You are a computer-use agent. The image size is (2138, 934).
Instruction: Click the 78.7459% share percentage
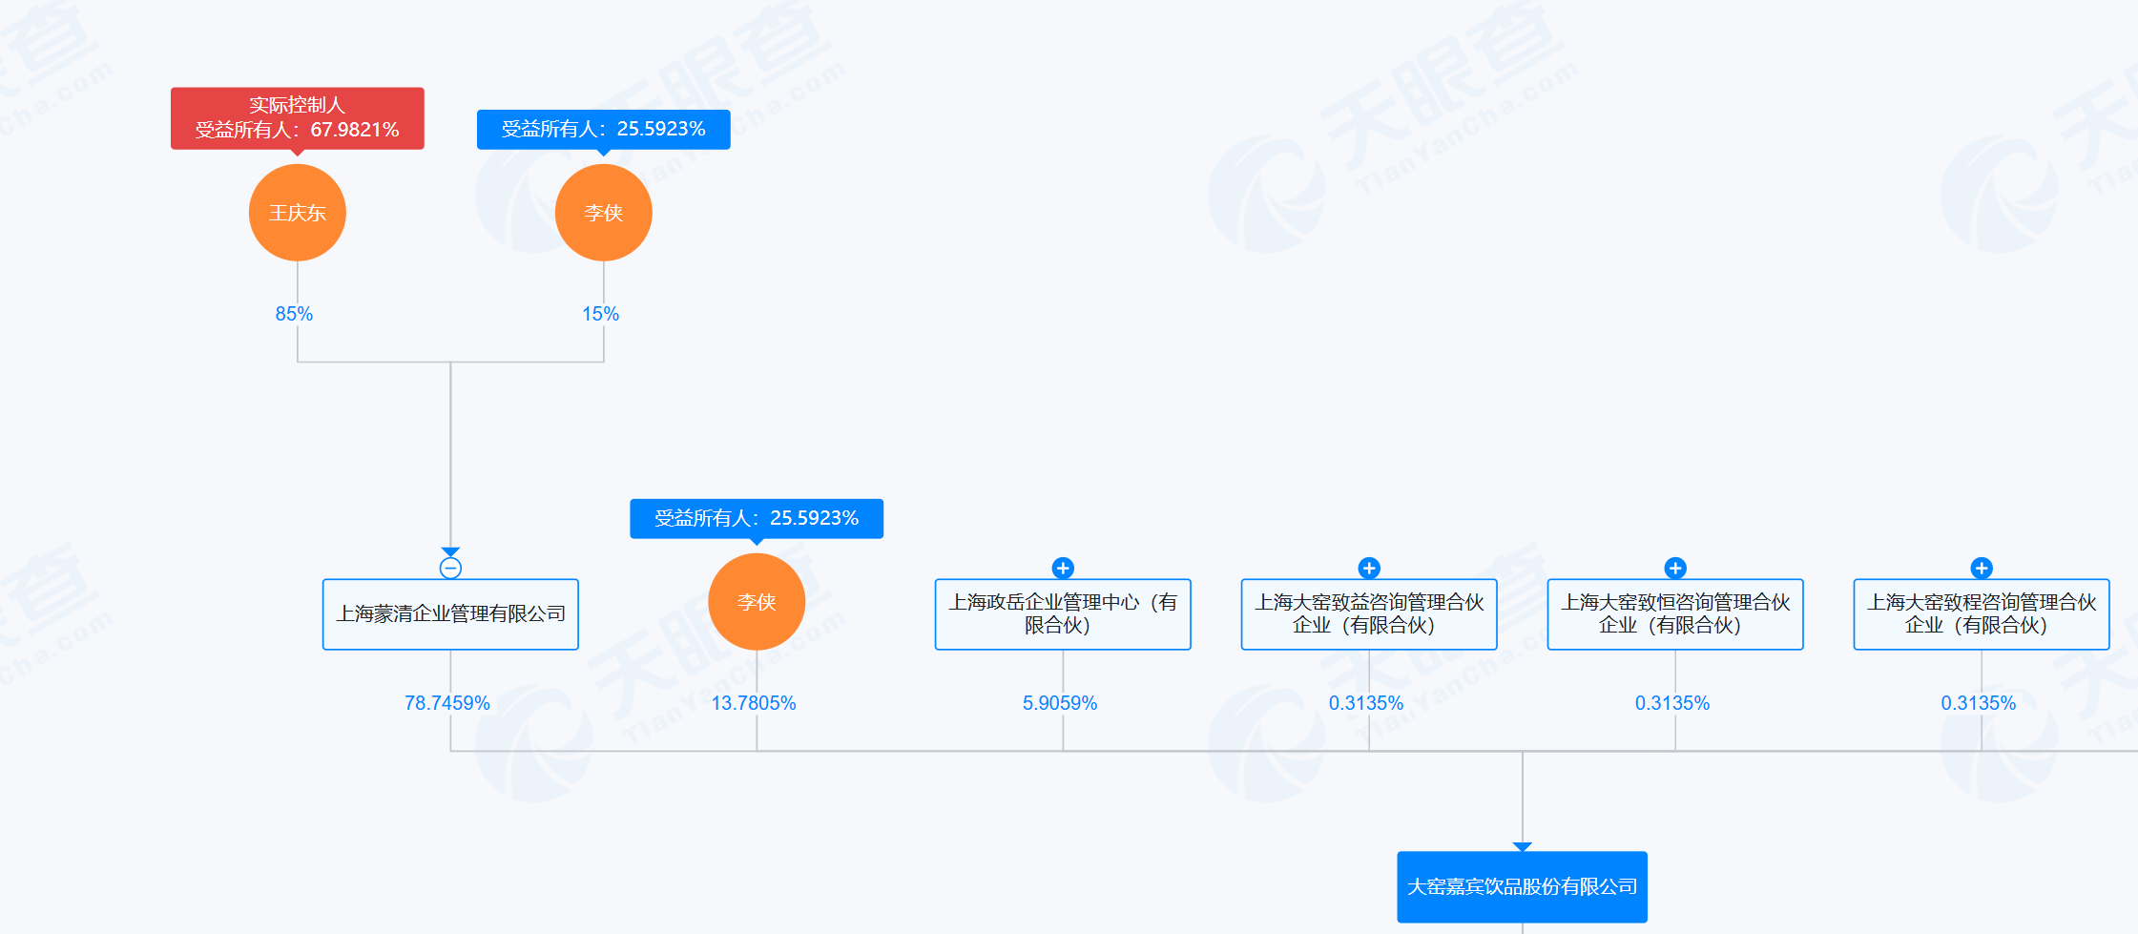447,703
